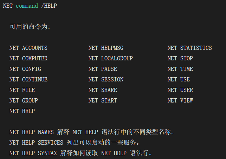Click the NET HELP SERVICES line
This screenshot has width=226, height=159.
(74, 143)
